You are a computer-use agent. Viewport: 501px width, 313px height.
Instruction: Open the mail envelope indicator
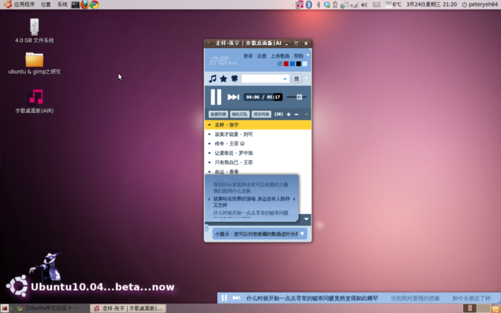376,5
